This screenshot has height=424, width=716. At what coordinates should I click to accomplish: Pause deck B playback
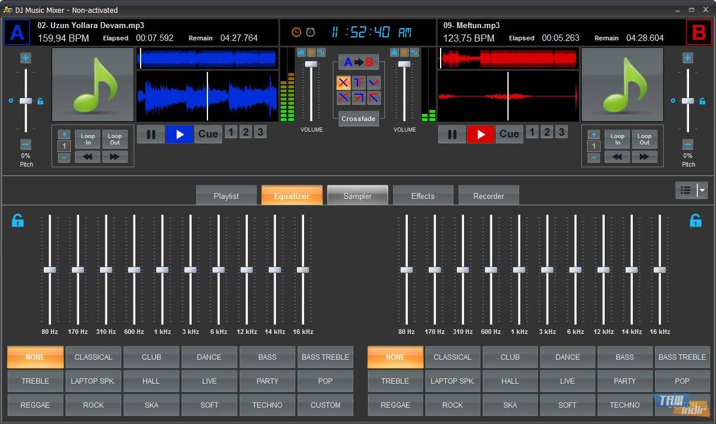point(452,135)
